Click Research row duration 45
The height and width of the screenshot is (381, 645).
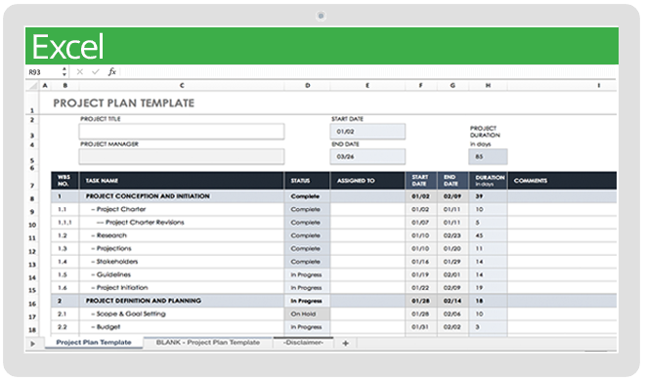tap(488, 235)
